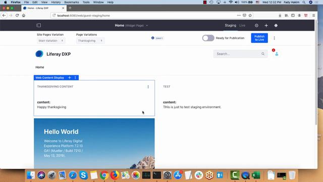Click the Liferay DXP logo
This screenshot has height=182, width=323.
(39, 54)
